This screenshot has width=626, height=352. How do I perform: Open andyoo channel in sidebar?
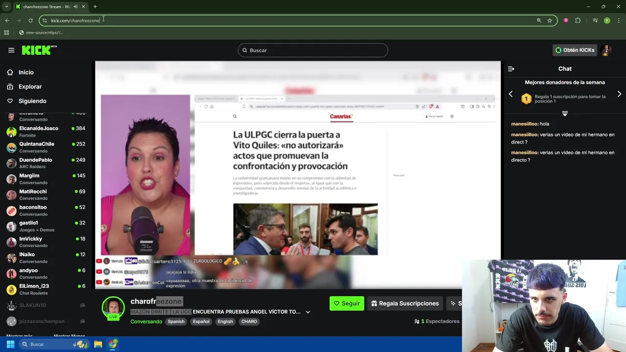(x=46, y=274)
